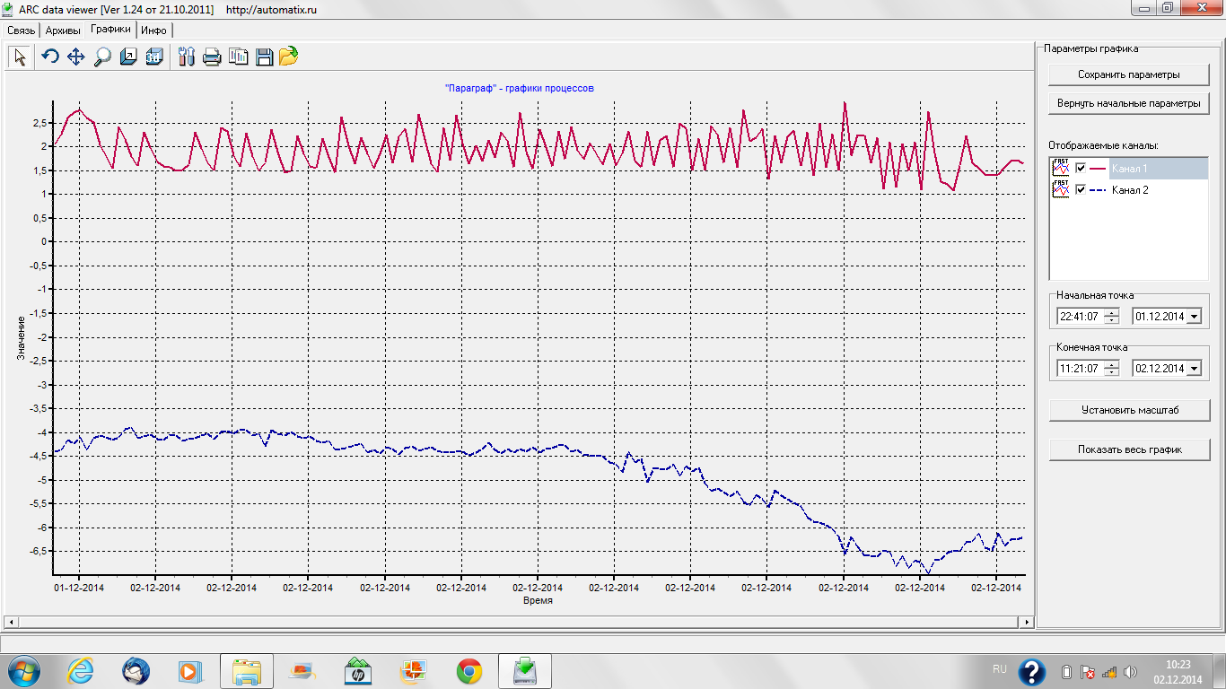Screen dimensions: 1226x689
Task: Open chart settings tools icon
Action: click(187, 57)
